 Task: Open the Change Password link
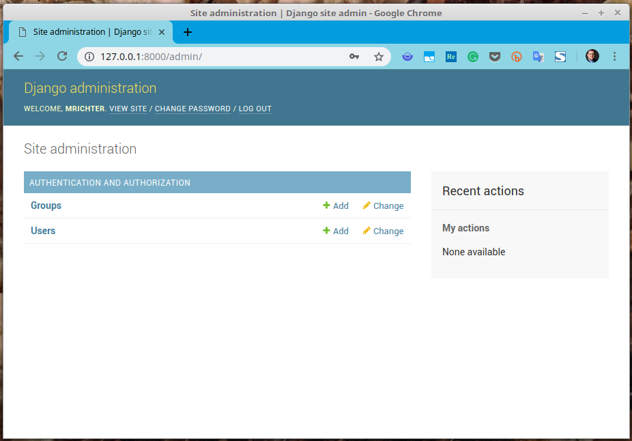pos(192,109)
